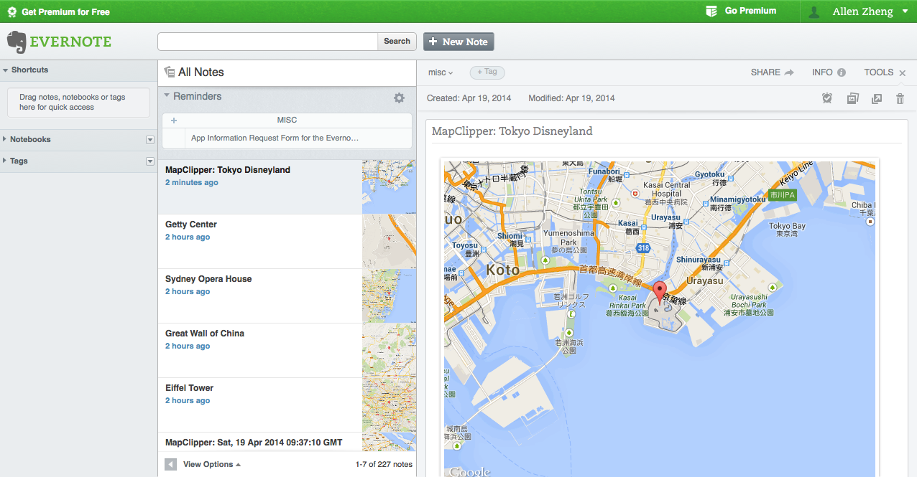Viewport: 917px width, 477px height.
Task: Set a reminder with the alarm clock icon
Action: coord(827,98)
